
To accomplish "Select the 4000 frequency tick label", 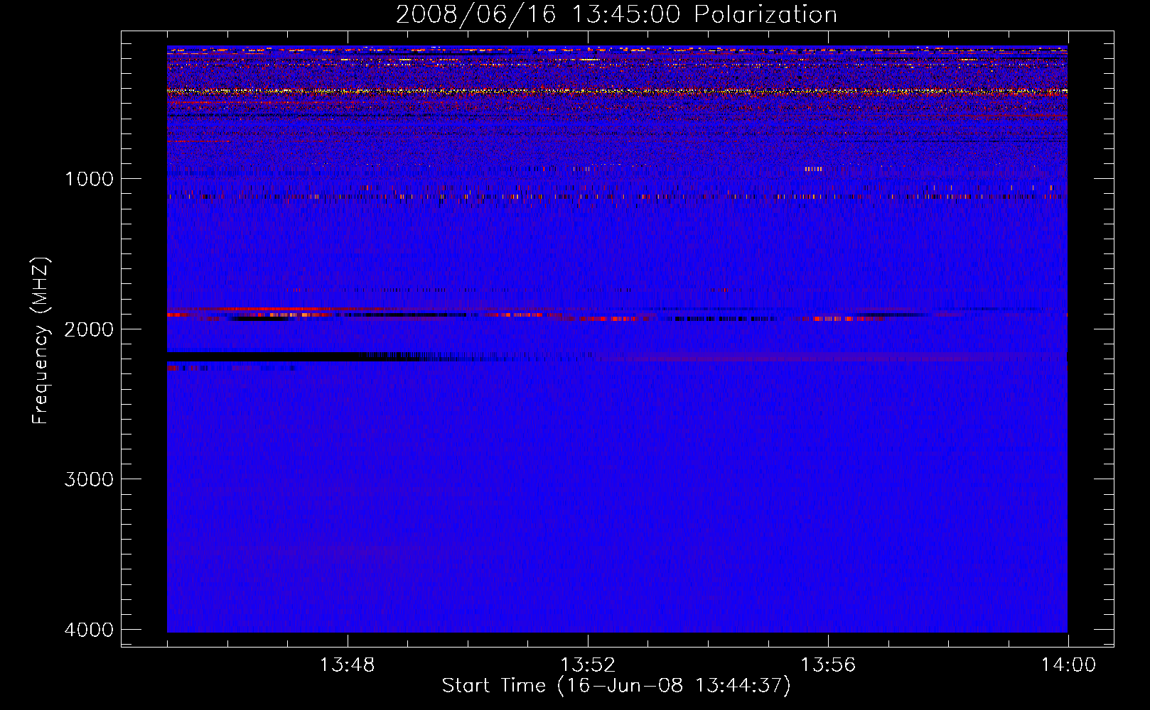I will [x=89, y=630].
